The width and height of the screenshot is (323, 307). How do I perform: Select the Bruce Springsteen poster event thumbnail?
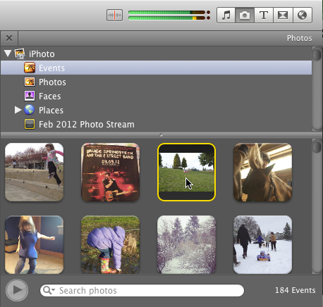(x=110, y=173)
